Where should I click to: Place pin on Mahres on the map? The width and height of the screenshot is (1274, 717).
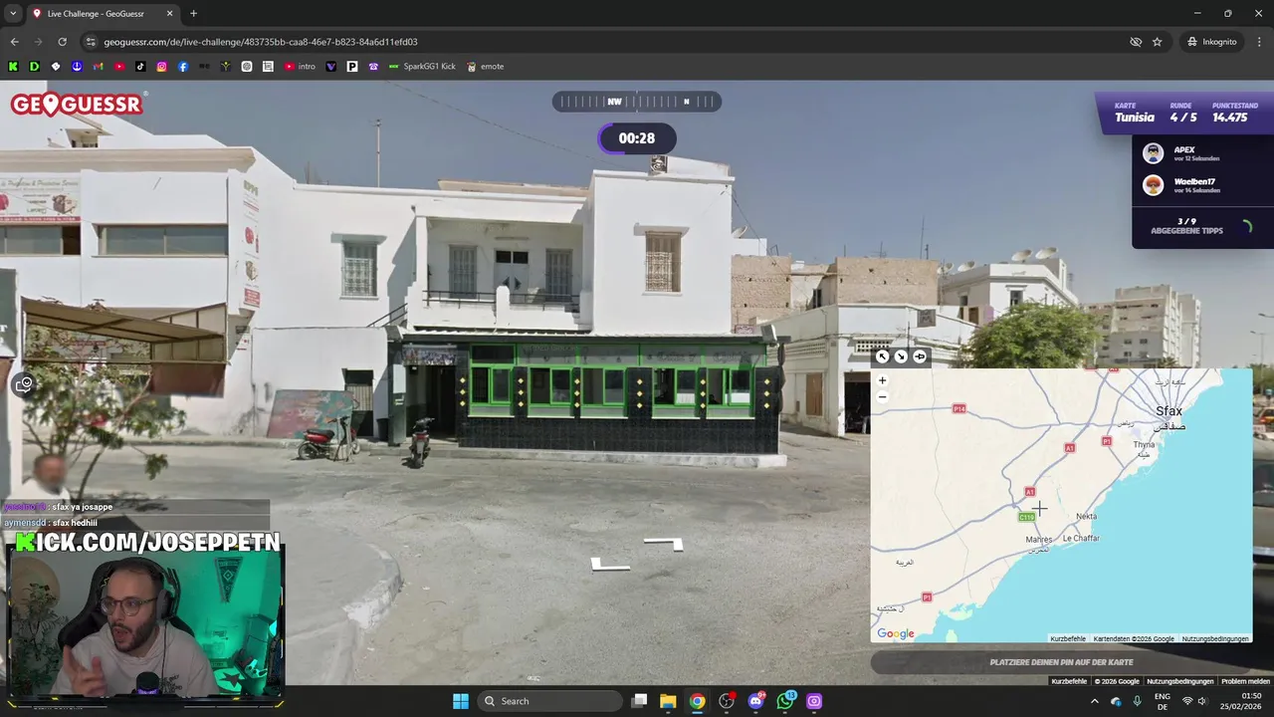pyautogui.click(x=1038, y=540)
